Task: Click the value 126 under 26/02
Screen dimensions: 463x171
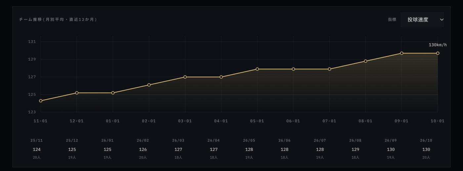Action: pos(143,150)
